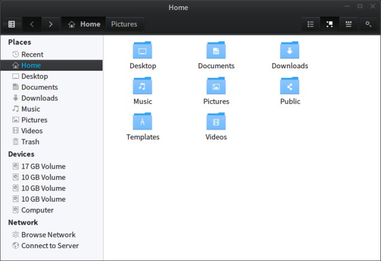Open Trash in the sidebar
This screenshot has height=261, width=381.
point(52,142)
